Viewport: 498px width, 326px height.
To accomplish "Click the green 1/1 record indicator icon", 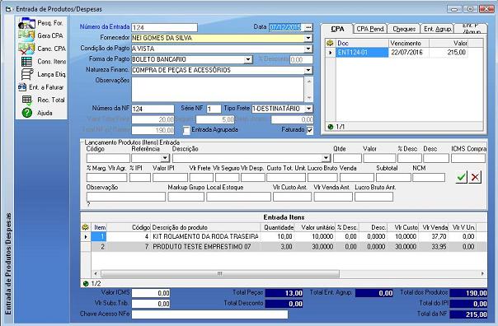I will tap(331, 127).
